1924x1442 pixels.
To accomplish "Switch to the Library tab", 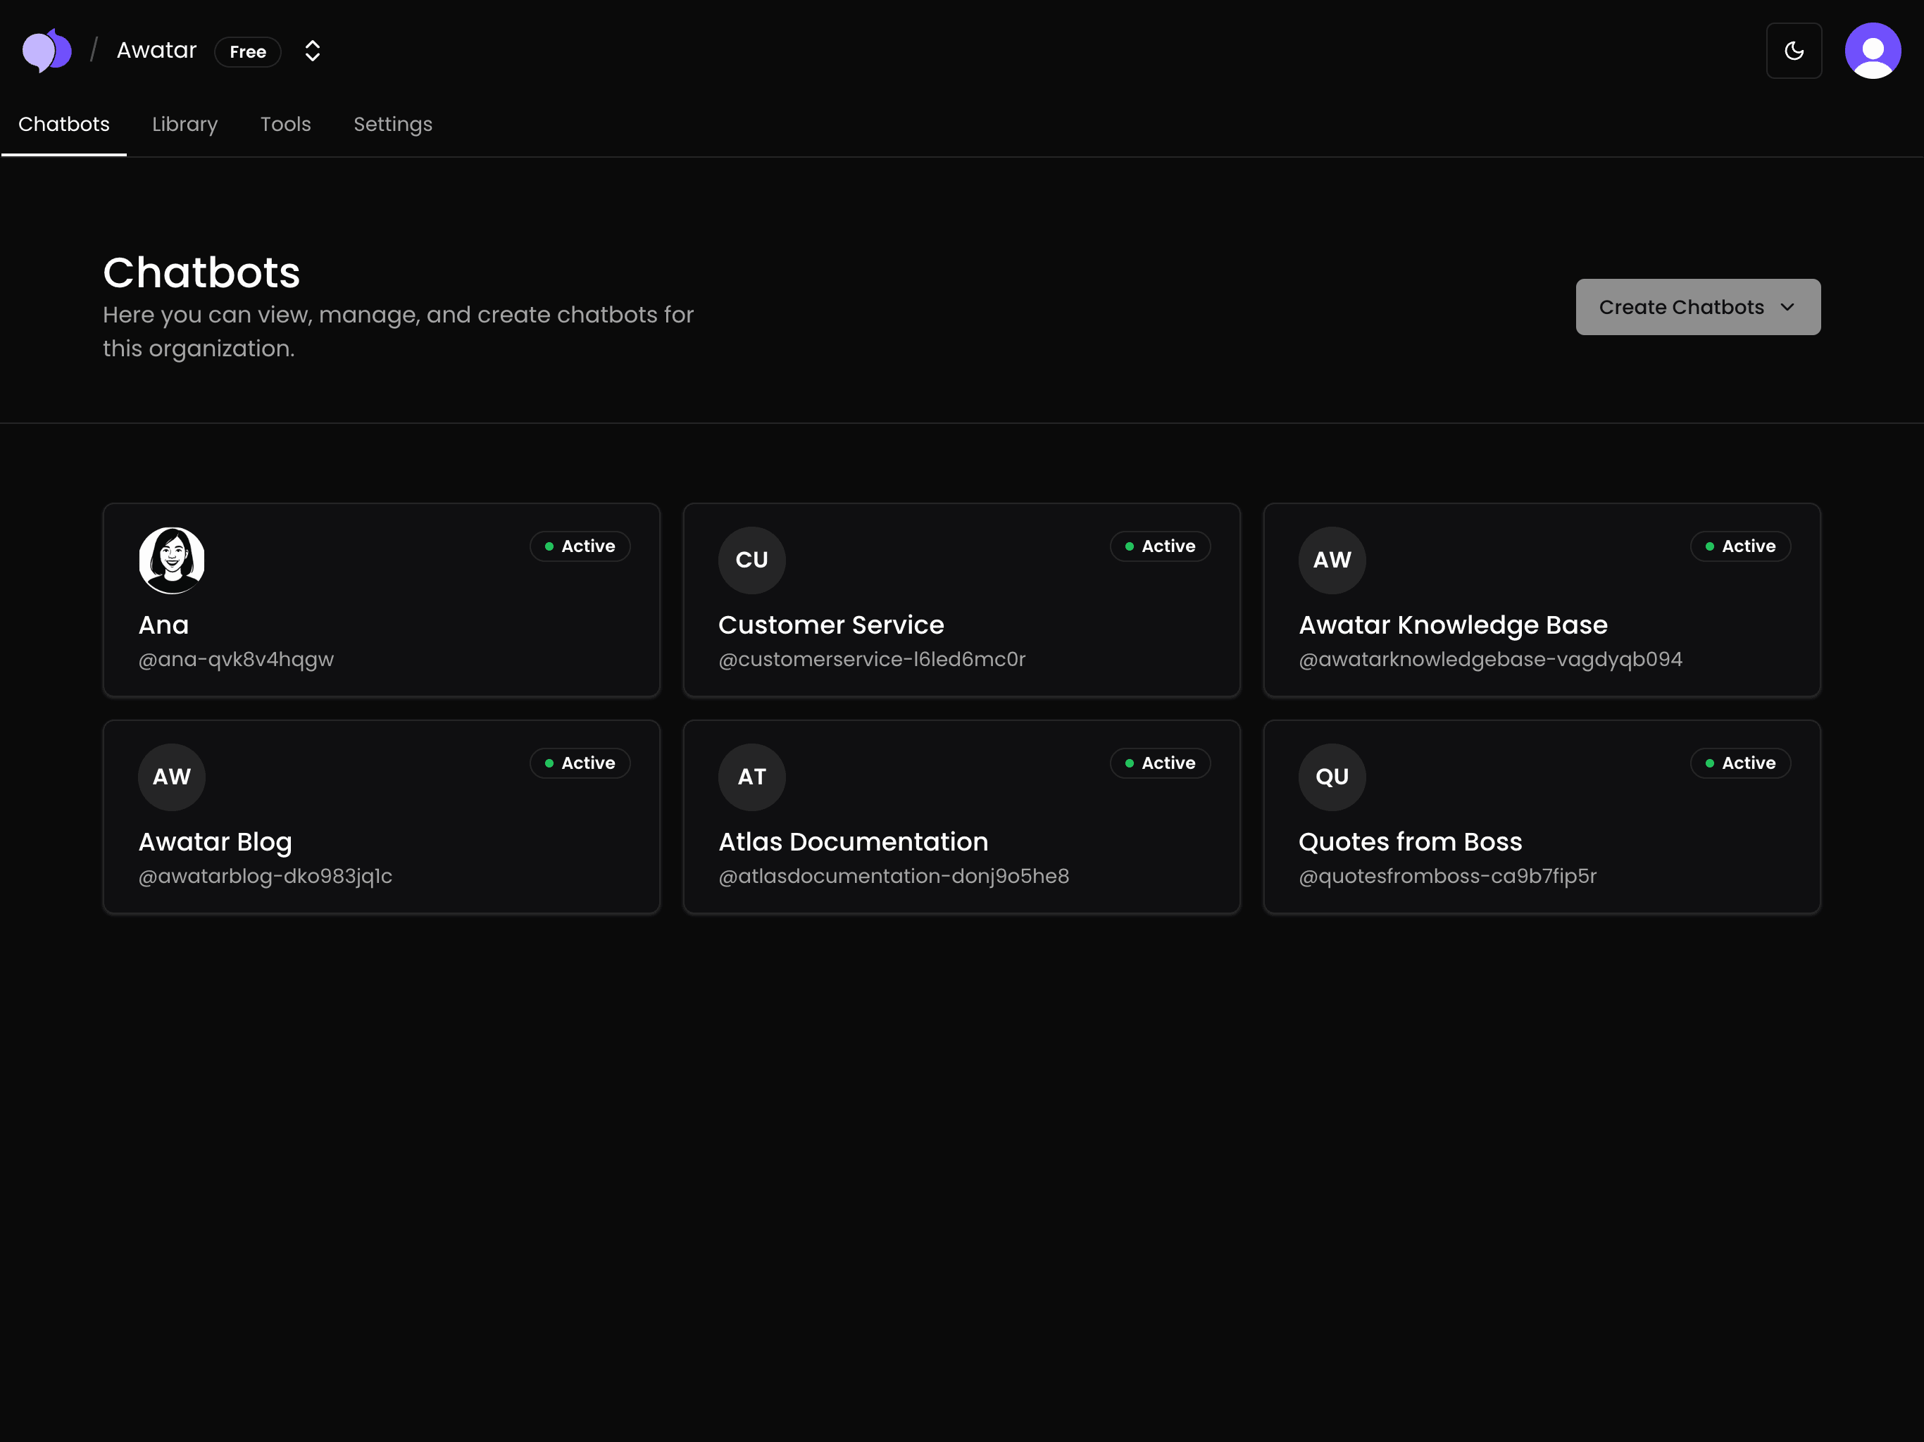I will point(184,125).
